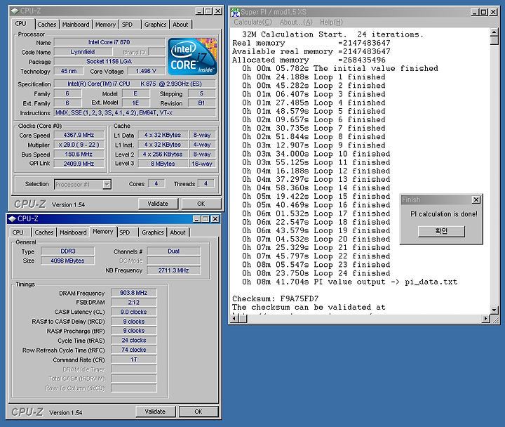This screenshot has height=427, width=505.
Task: Open the Help menu in Super PI
Action: coord(331,22)
